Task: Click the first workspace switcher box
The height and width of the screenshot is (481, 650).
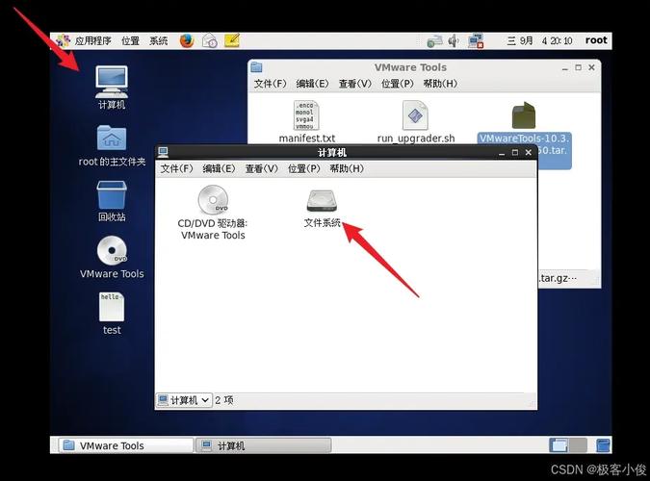Action: click(559, 445)
